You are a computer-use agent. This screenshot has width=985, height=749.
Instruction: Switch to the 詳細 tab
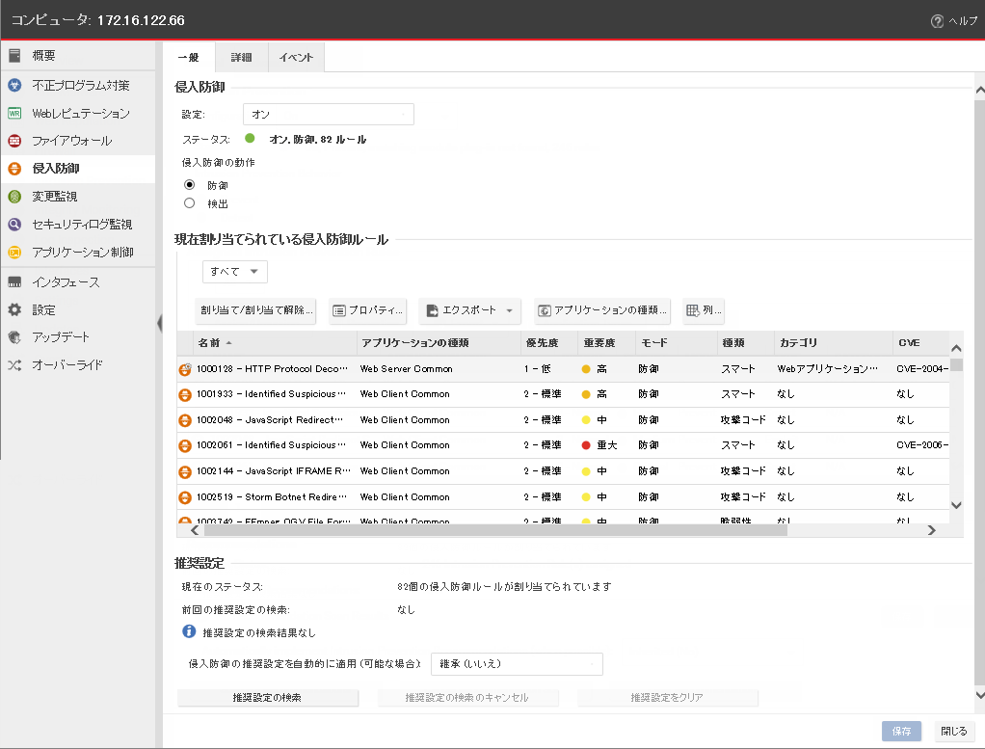241,58
